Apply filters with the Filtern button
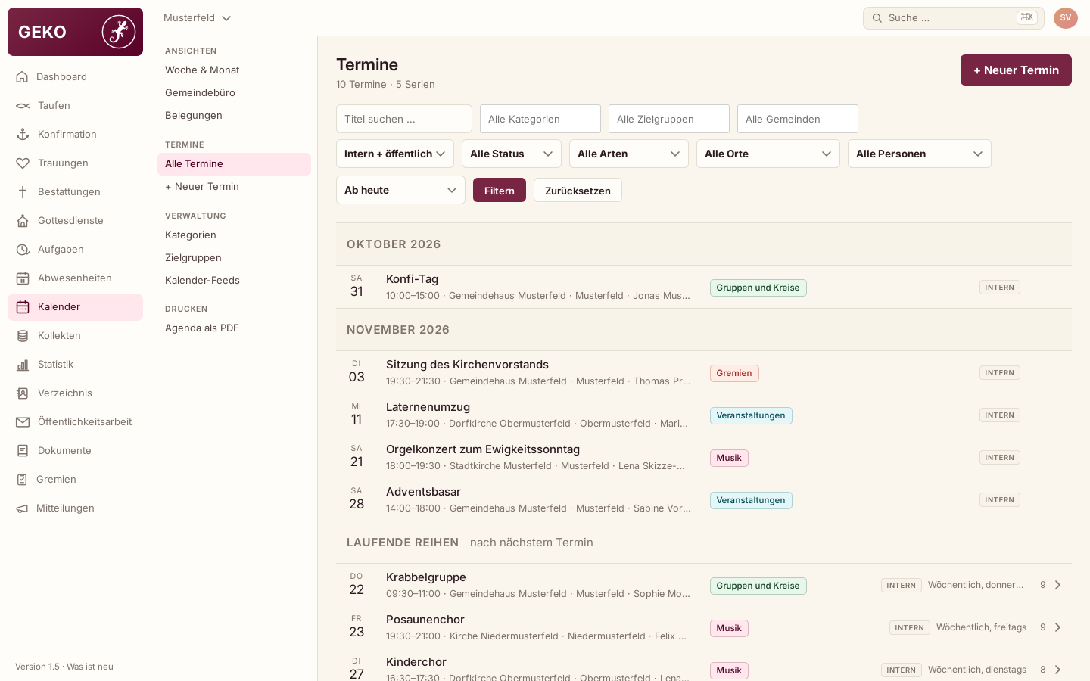The width and height of the screenshot is (1090, 681). [500, 190]
